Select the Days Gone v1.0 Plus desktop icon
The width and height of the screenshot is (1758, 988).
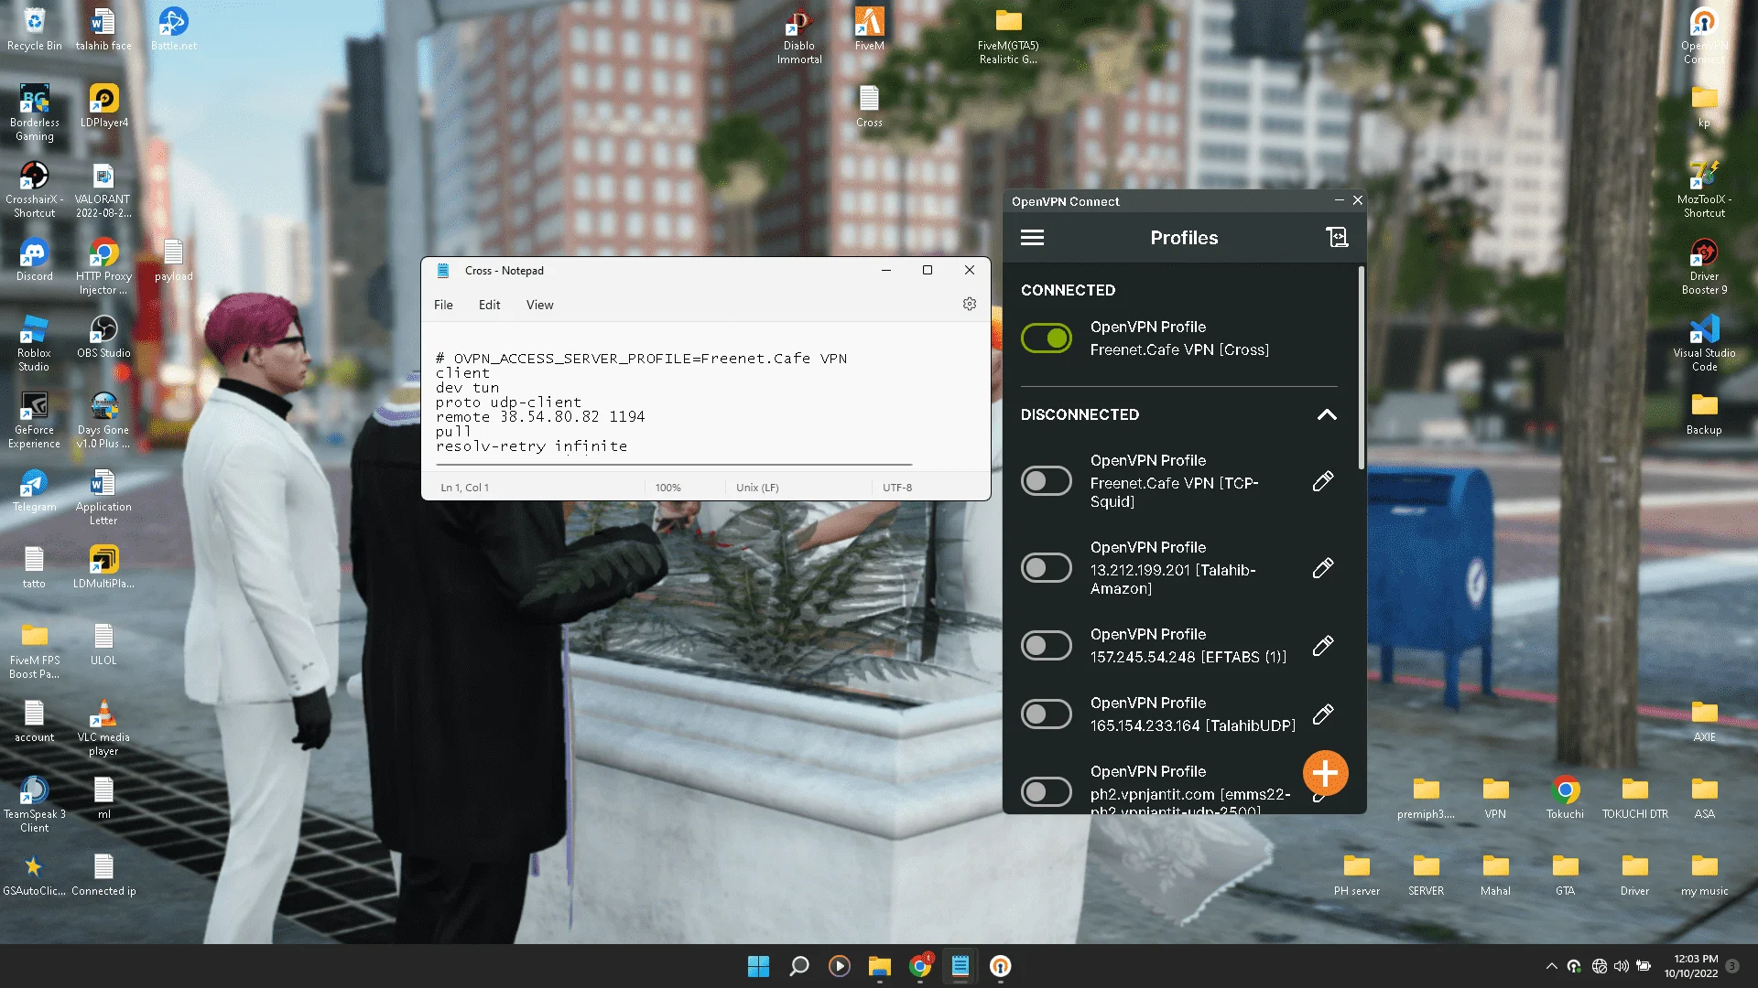click(104, 421)
